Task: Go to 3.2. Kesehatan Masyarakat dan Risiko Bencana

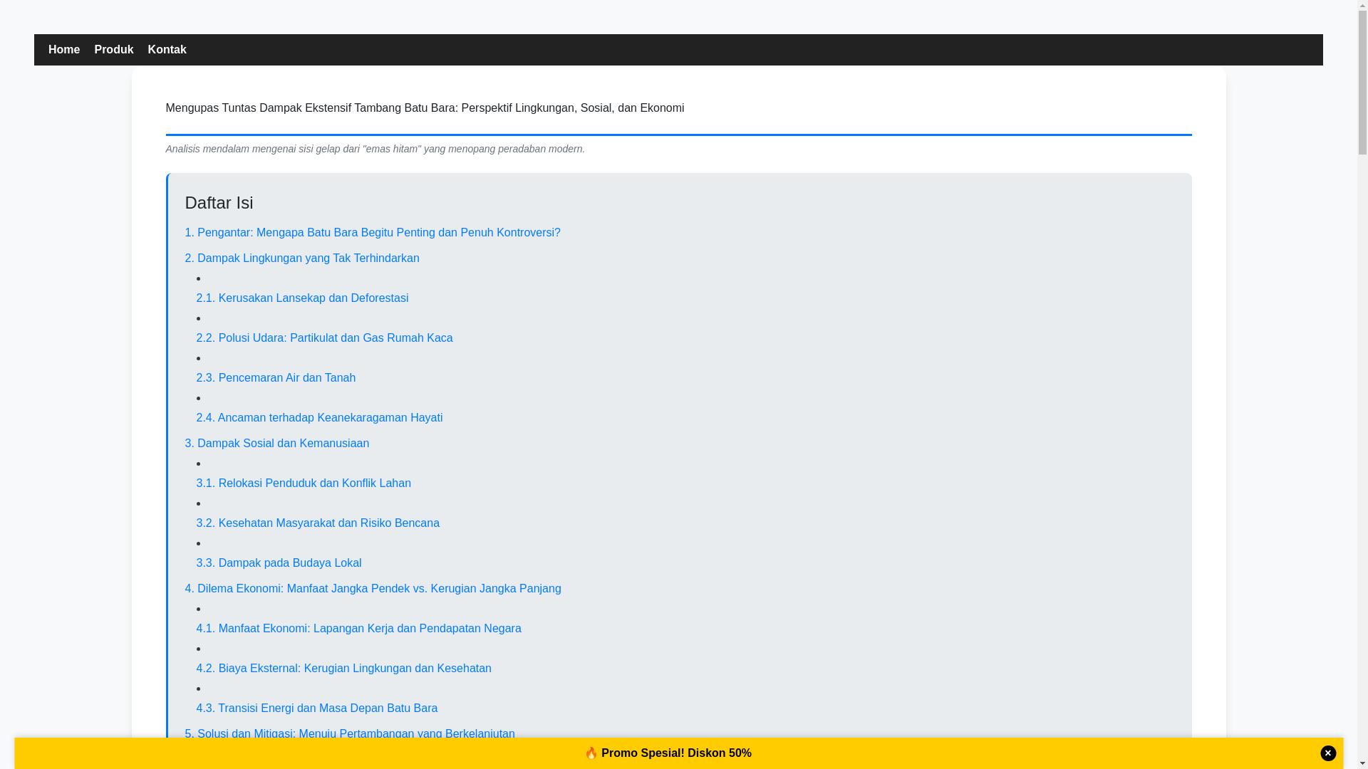Action: (318, 523)
